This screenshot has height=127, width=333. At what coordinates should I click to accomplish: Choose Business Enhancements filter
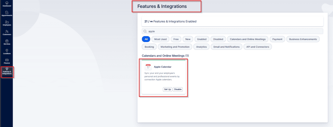point(303,39)
